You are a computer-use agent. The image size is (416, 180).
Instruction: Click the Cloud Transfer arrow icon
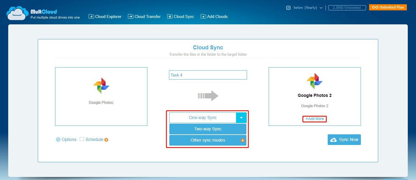(x=131, y=16)
